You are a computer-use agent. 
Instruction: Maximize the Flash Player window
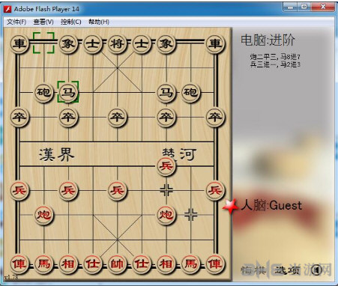click(304, 7)
